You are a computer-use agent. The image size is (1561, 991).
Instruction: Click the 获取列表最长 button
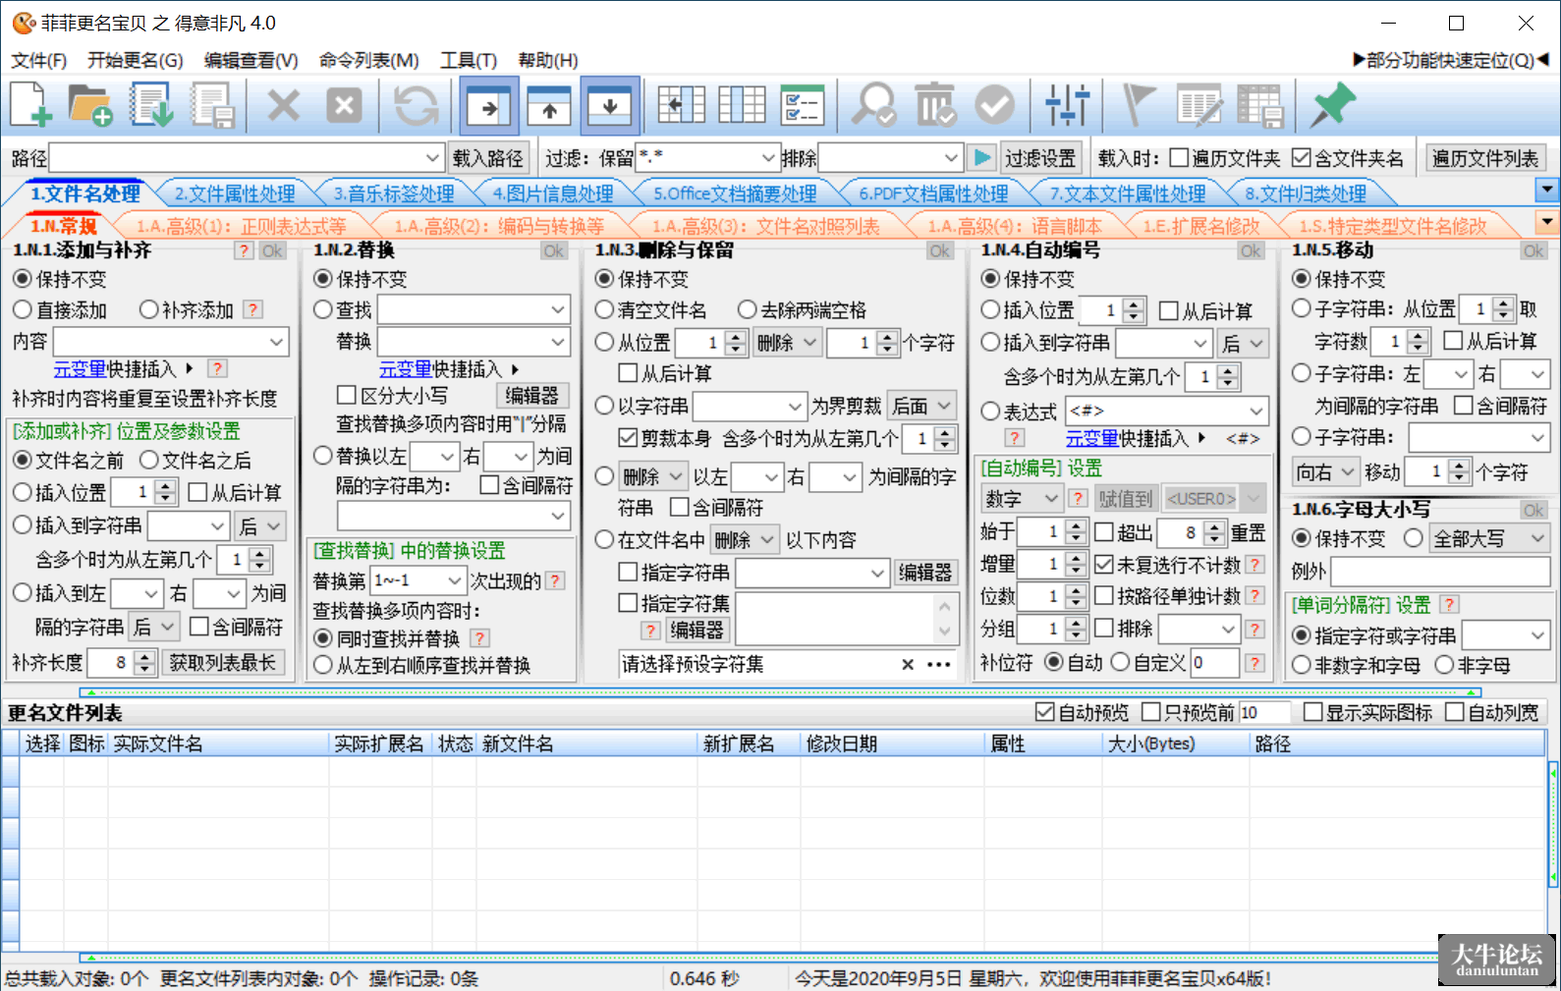click(x=223, y=663)
